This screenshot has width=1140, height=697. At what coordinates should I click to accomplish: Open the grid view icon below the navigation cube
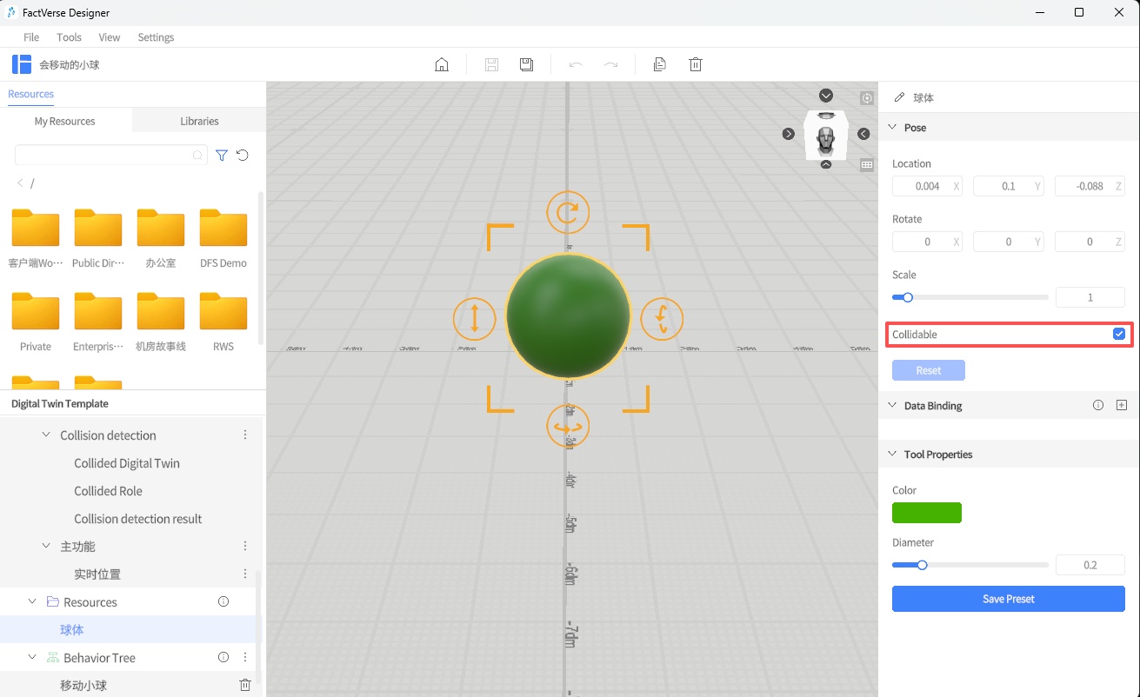pos(866,164)
